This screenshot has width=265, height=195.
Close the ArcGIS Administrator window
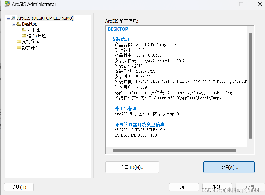[260, 4]
